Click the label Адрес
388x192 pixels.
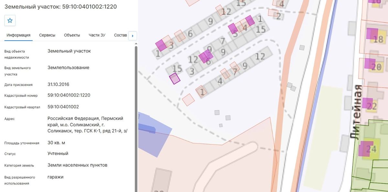pyautogui.click(x=9, y=119)
